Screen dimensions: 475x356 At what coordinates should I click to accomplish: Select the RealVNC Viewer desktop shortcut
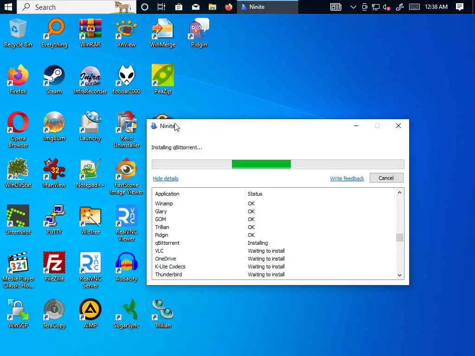point(126,223)
